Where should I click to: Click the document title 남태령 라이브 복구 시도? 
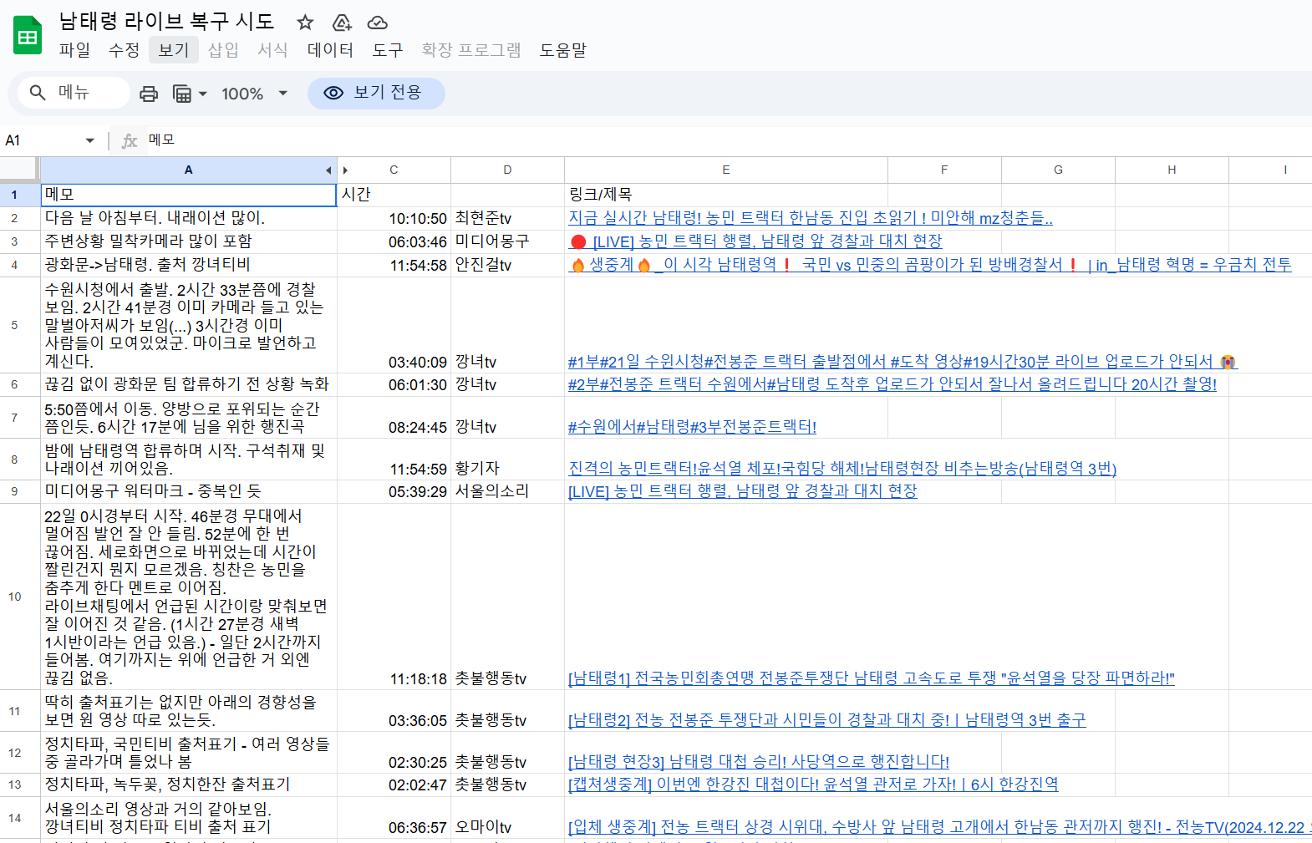(166, 22)
